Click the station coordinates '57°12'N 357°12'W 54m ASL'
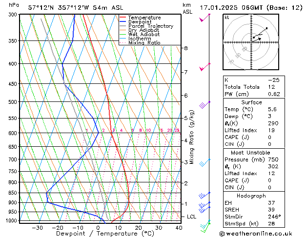The height and width of the screenshot is (237, 307). (x=76, y=8)
